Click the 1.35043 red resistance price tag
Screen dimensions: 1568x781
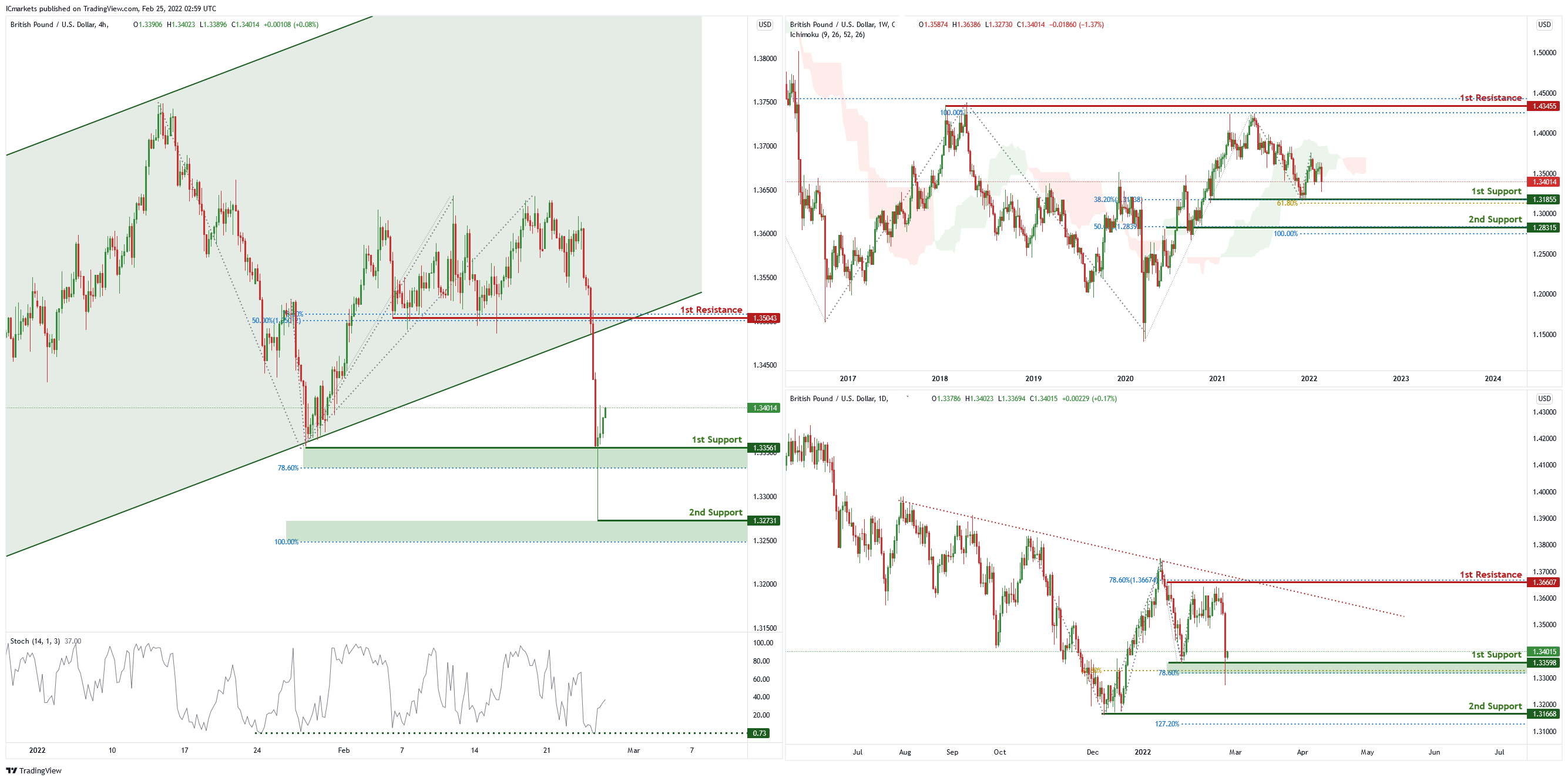click(764, 318)
